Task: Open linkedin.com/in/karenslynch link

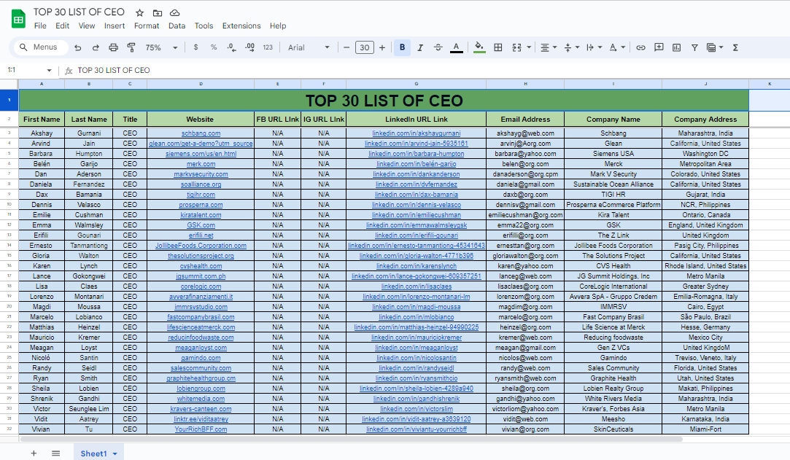Action: [x=417, y=266]
